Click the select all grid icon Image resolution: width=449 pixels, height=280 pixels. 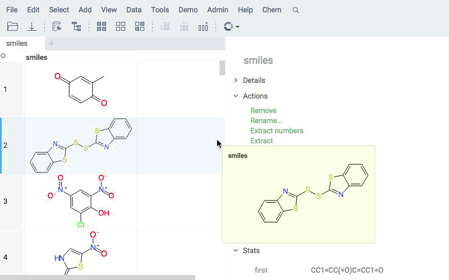102,26
